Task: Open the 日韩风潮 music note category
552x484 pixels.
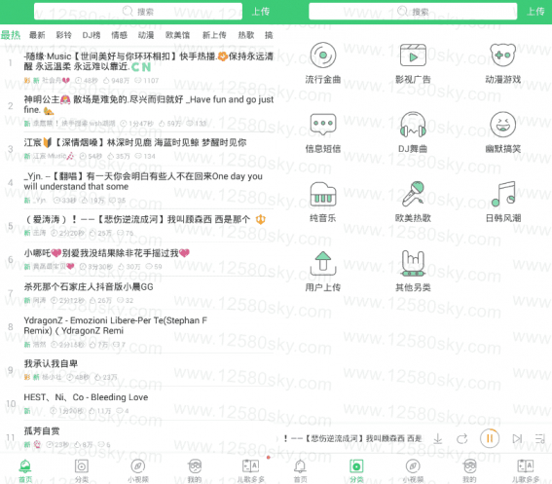Action: [x=502, y=202]
